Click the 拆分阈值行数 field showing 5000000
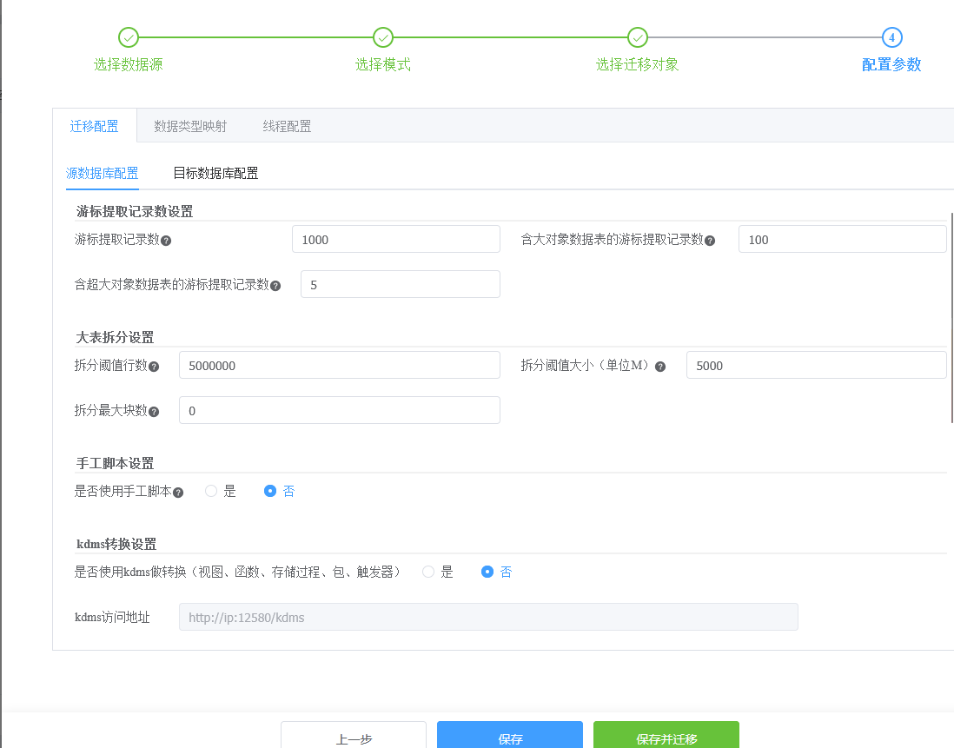Image resolution: width=954 pixels, height=748 pixels. pos(340,365)
